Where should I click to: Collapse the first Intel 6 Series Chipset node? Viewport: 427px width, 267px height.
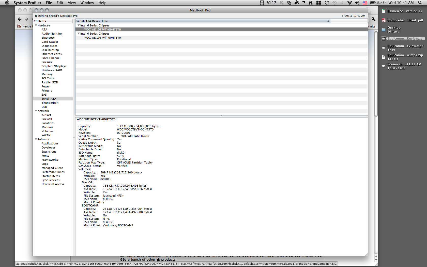(79, 25)
